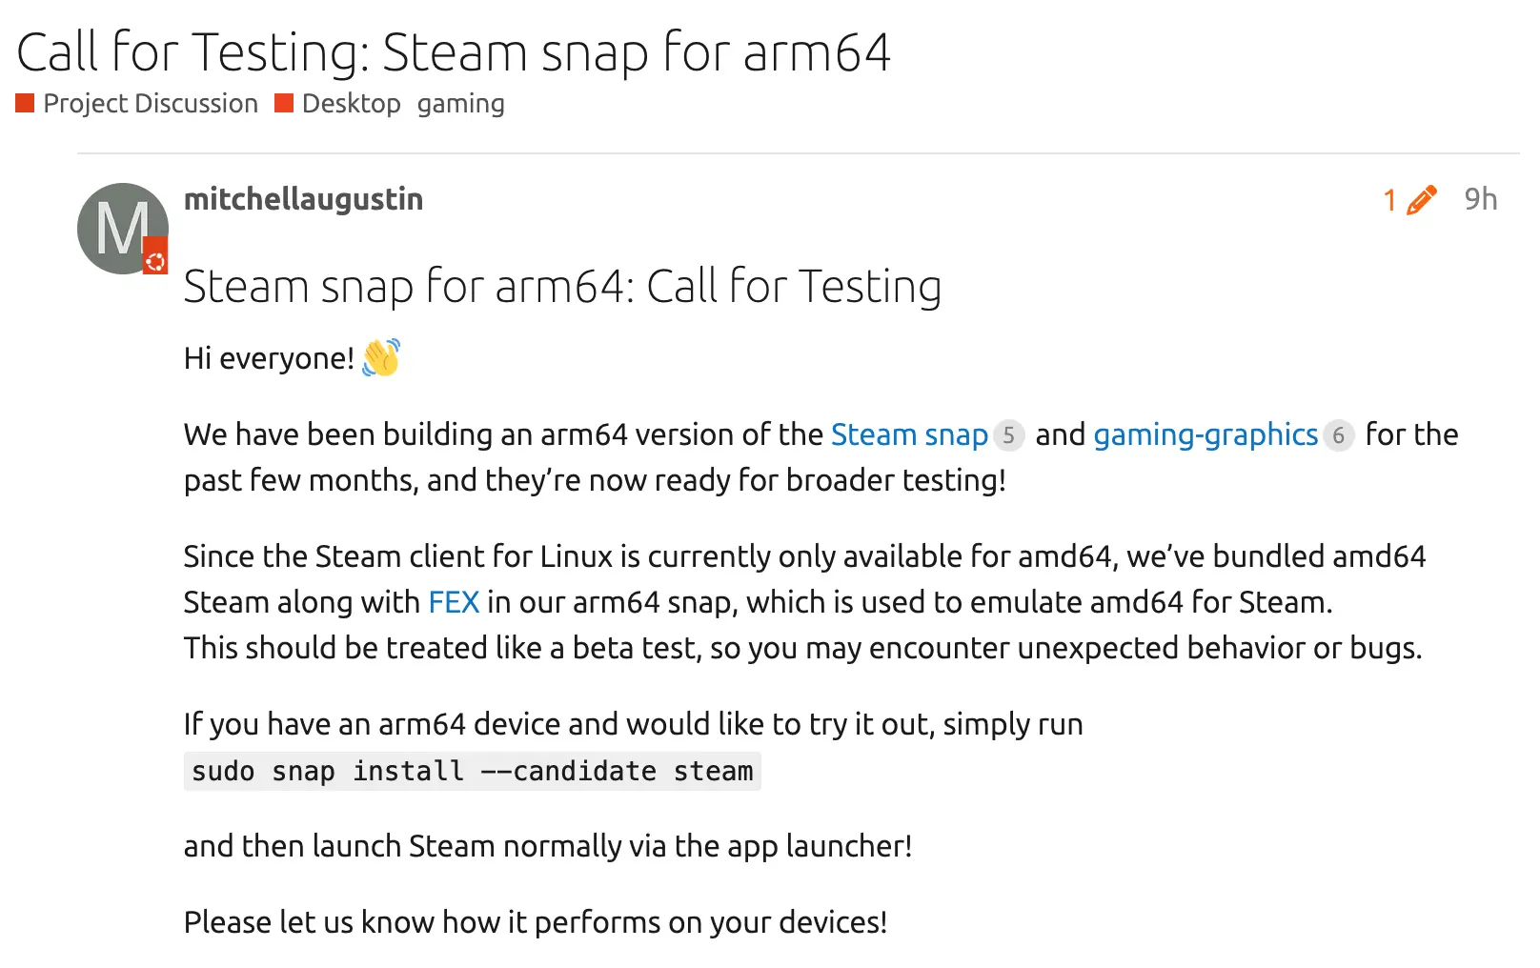1540x968 pixels.
Task: Open the Desktop category
Action: point(351,103)
